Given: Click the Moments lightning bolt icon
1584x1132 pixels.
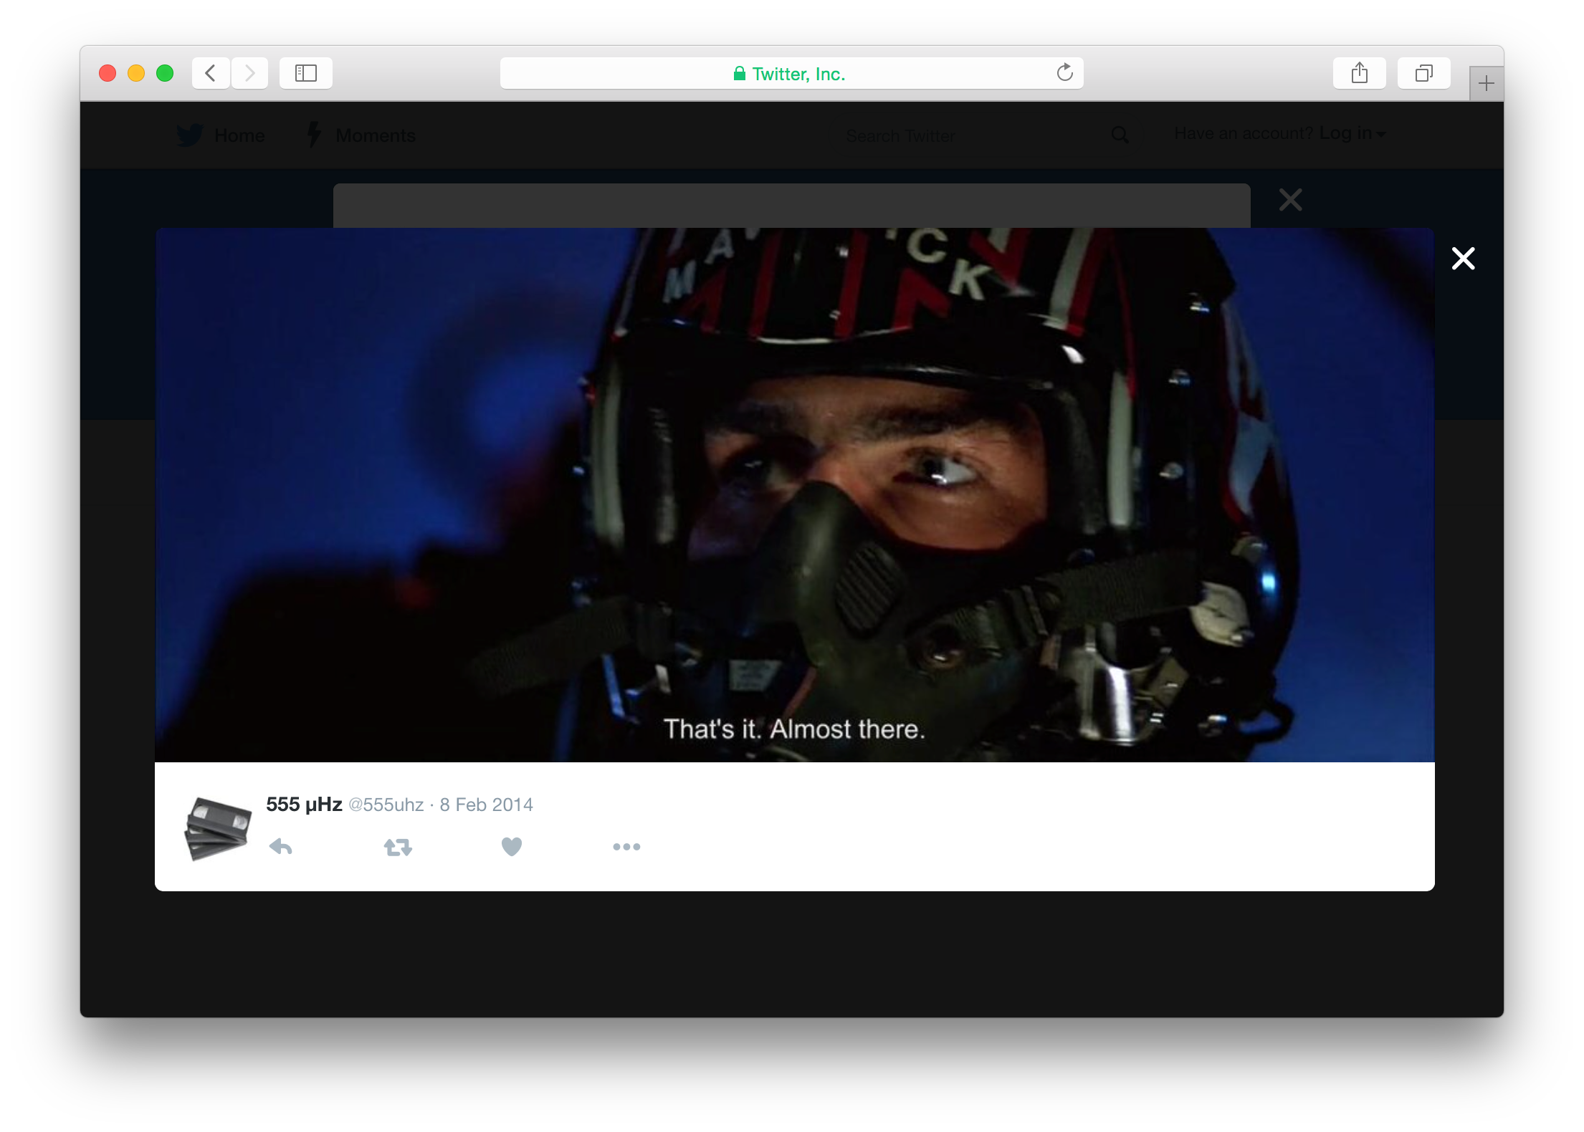Looking at the screenshot, I should coord(314,134).
